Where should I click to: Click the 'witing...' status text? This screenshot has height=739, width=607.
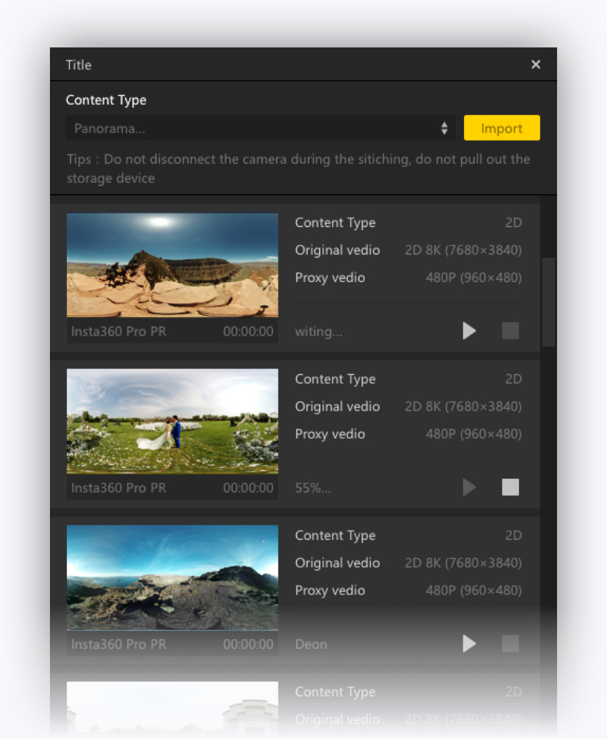pyautogui.click(x=318, y=332)
